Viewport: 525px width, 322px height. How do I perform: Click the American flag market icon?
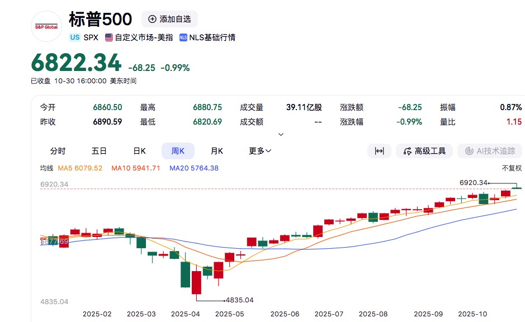pos(109,37)
